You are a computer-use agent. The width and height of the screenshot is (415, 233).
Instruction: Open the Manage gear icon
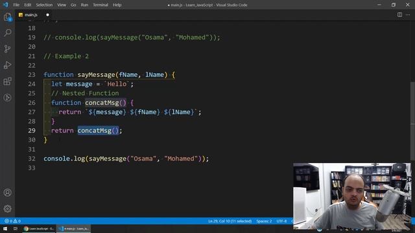tap(7, 208)
